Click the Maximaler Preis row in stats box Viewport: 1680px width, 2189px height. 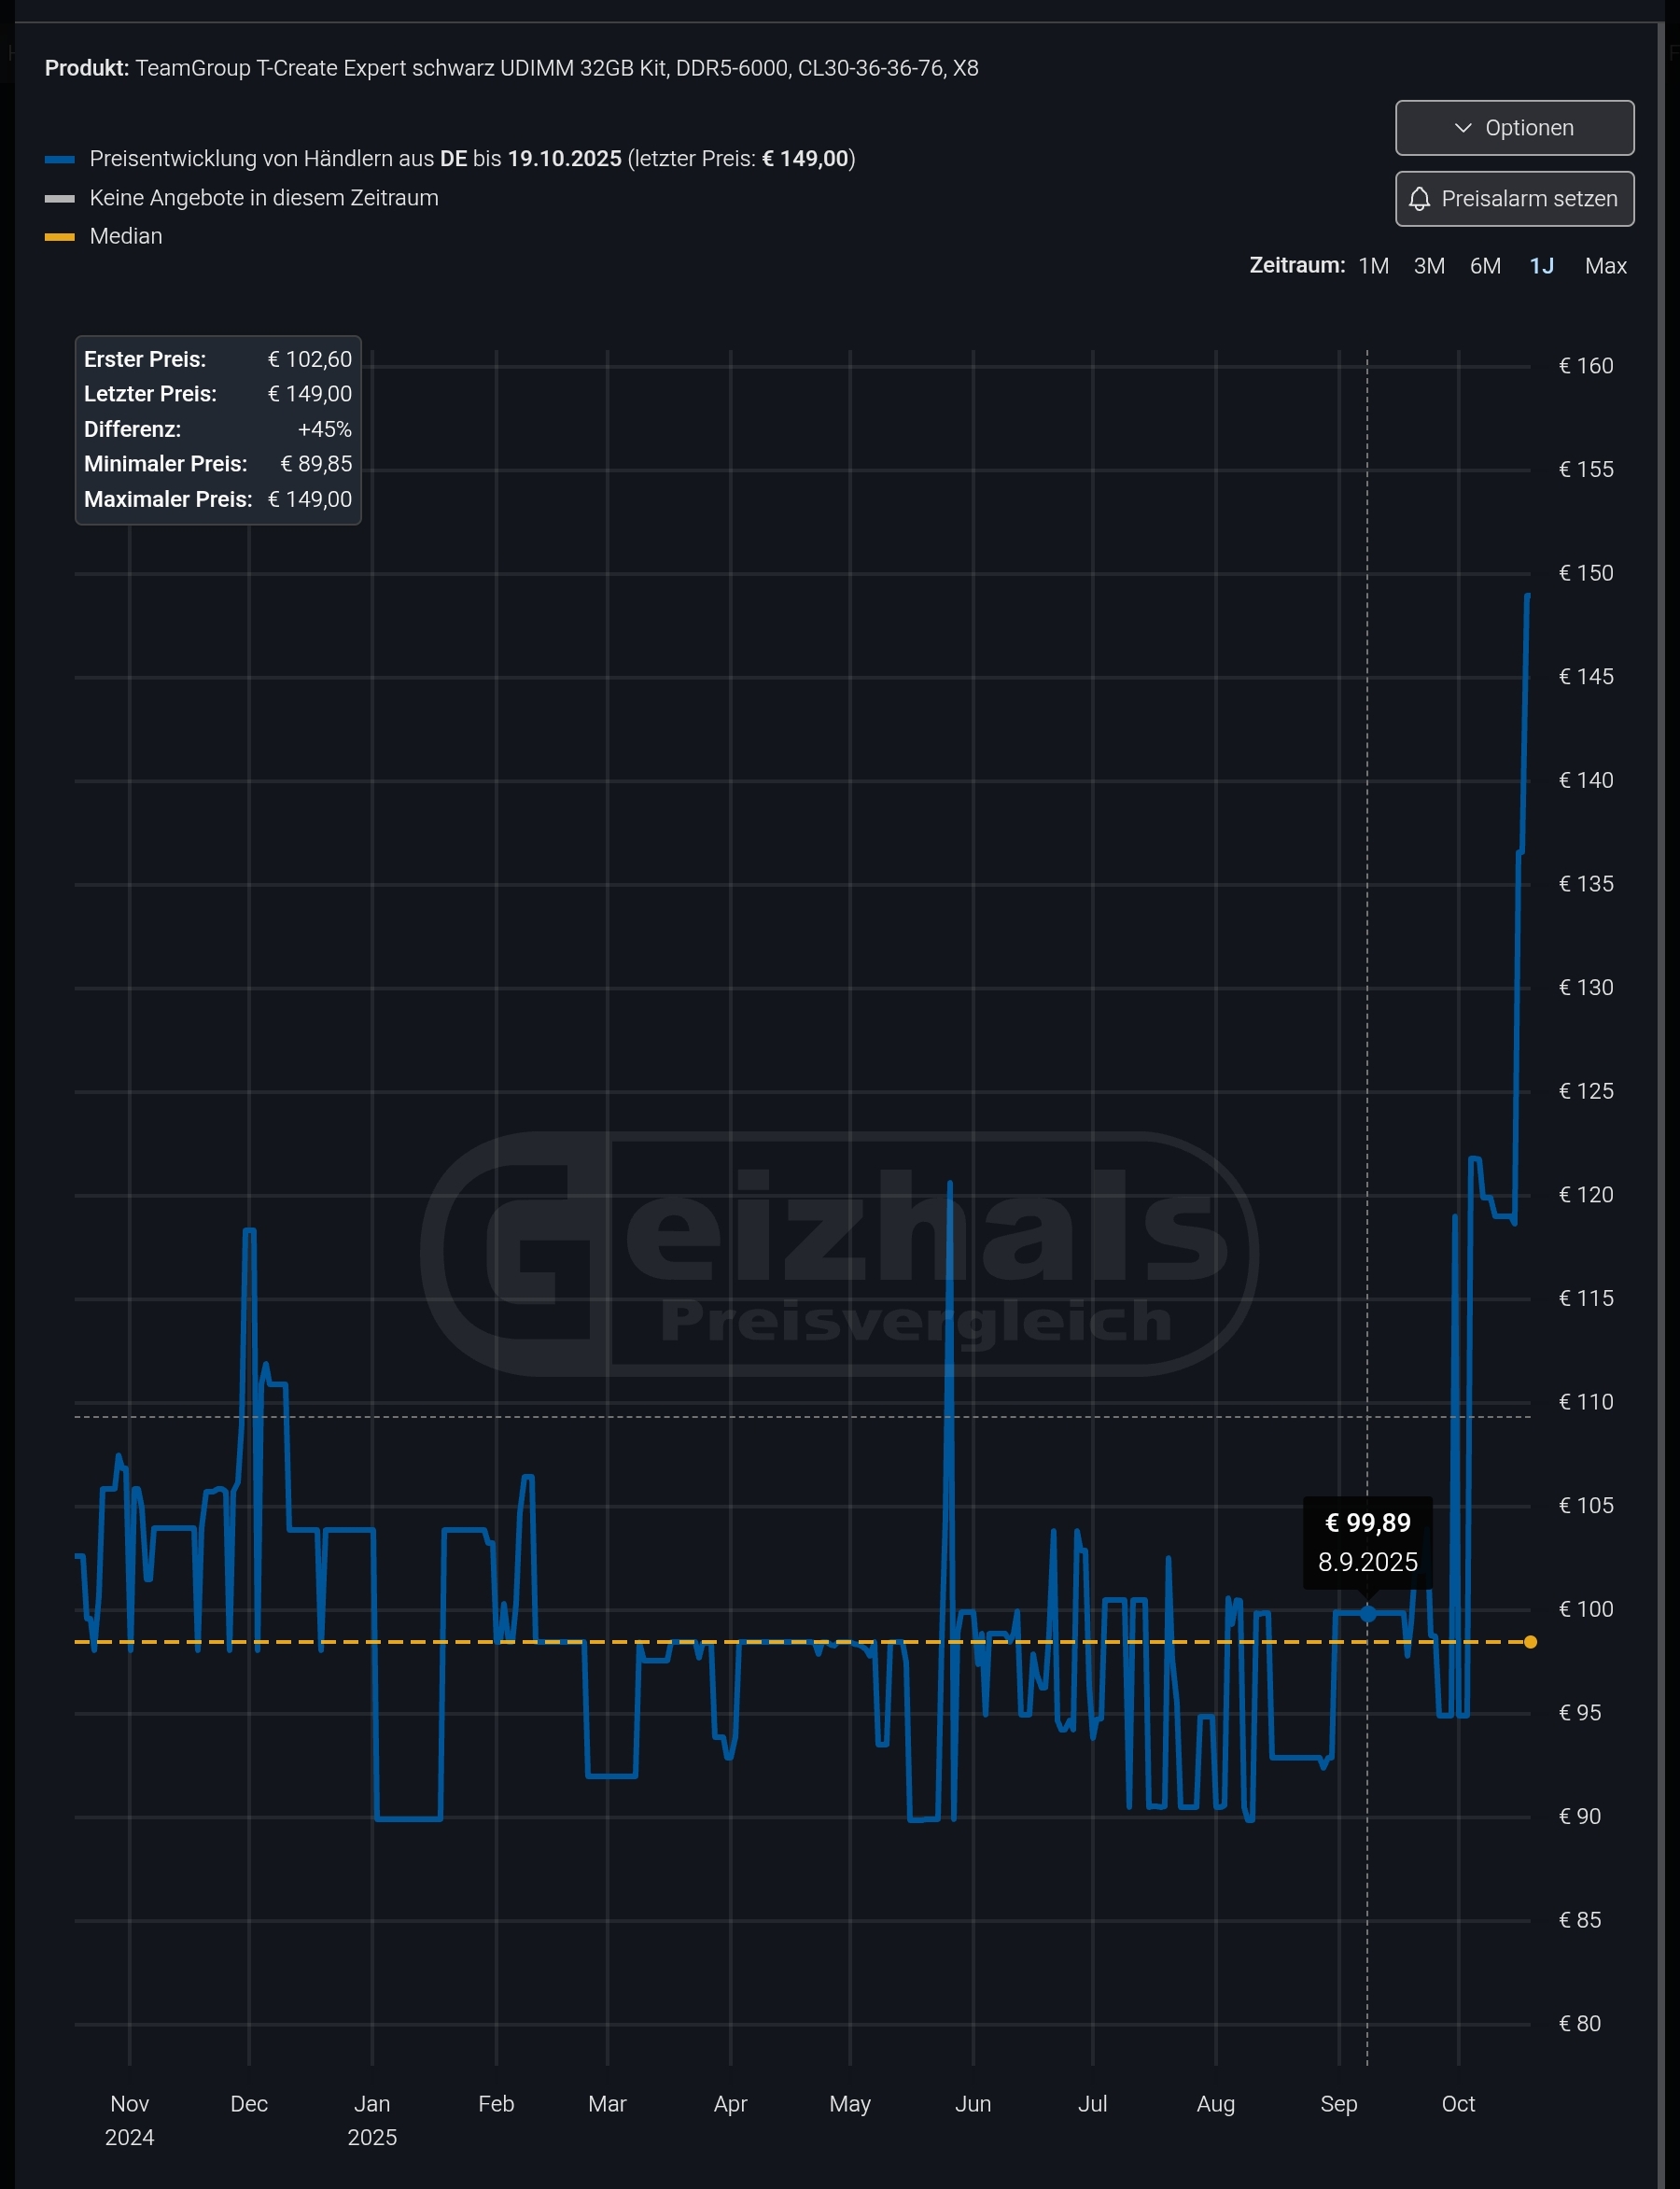click(218, 499)
